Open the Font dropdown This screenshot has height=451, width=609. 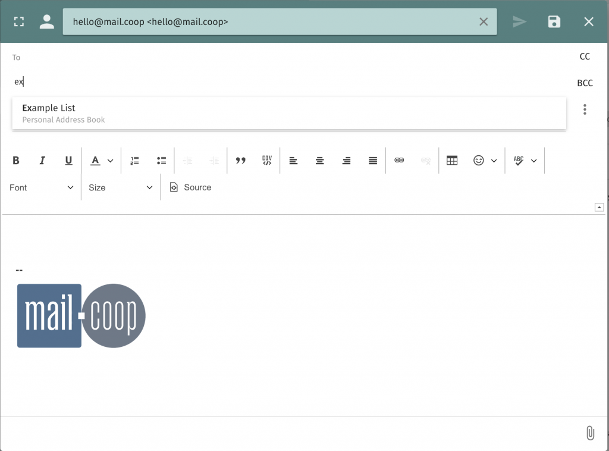[x=42, y=187]
